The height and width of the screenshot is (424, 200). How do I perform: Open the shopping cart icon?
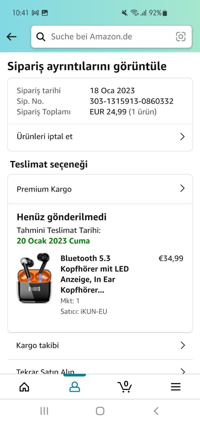[125, 387]
